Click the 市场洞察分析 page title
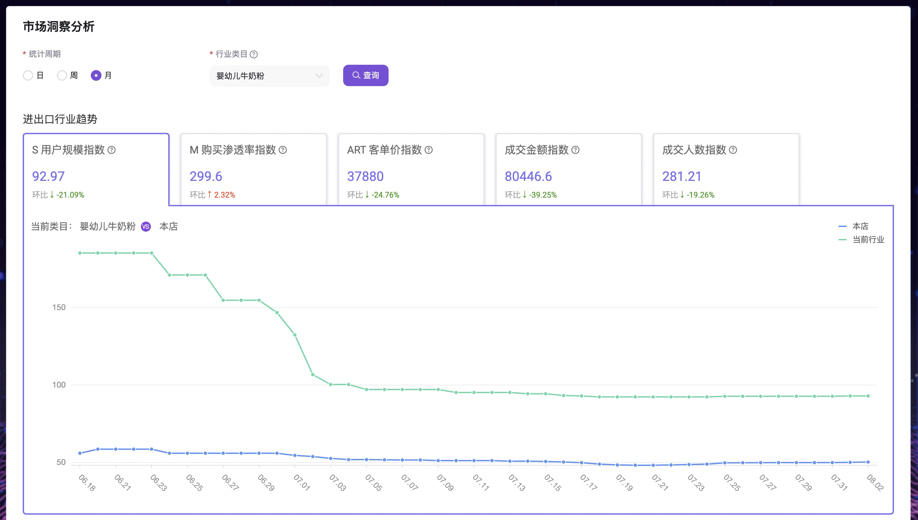 (58, 27)
